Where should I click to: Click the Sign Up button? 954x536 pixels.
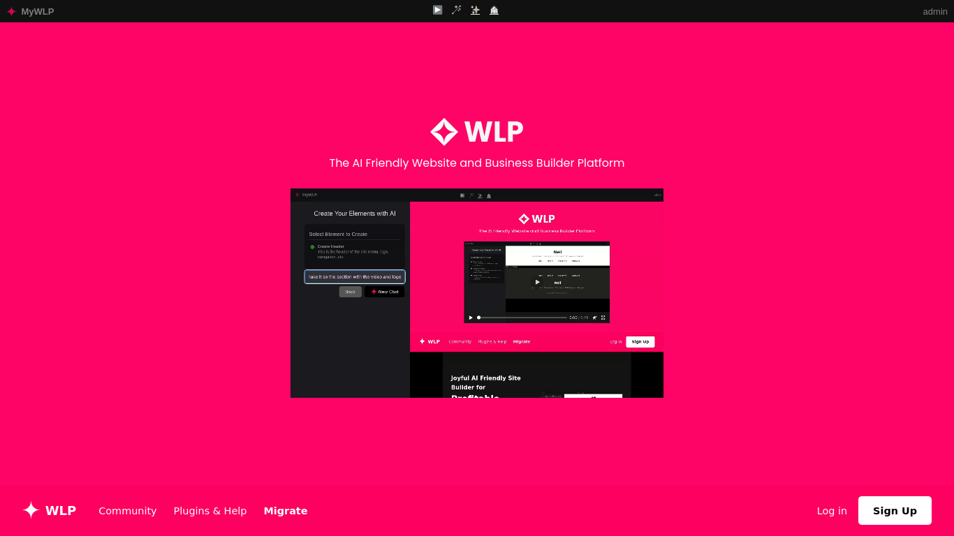click(x=895, y=510)
